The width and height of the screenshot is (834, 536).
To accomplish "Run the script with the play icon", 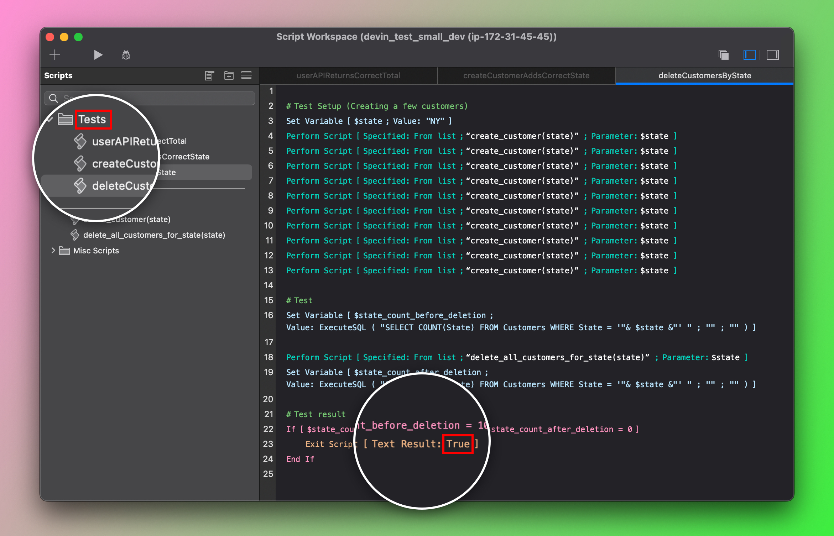I will pos(98,55).
